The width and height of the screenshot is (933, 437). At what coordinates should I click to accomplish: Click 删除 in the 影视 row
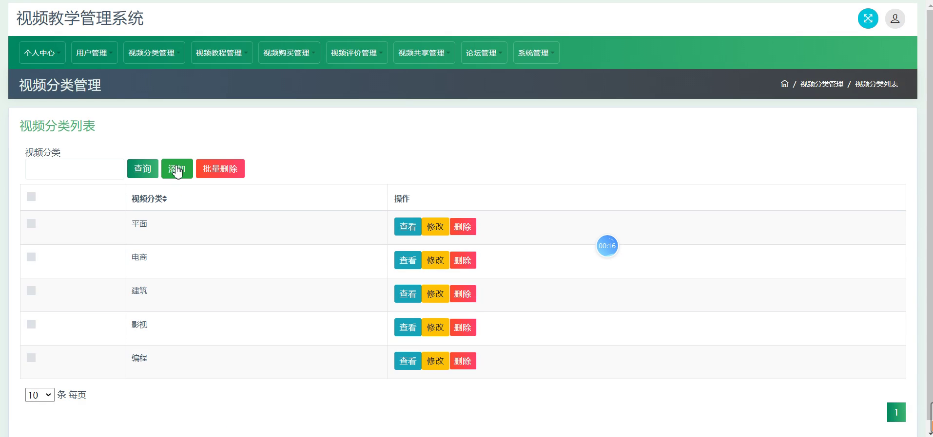click(x=463, y=328)
